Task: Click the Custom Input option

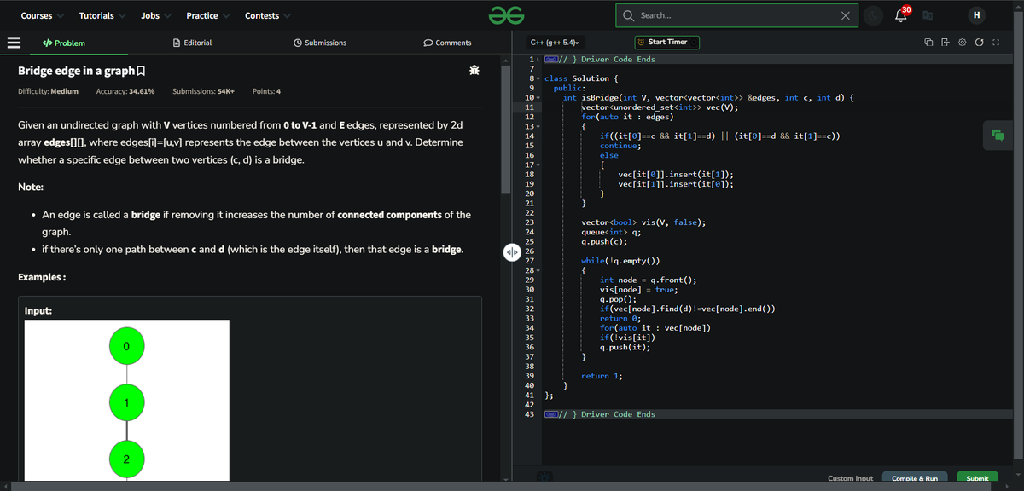Action: pos(850,479)
